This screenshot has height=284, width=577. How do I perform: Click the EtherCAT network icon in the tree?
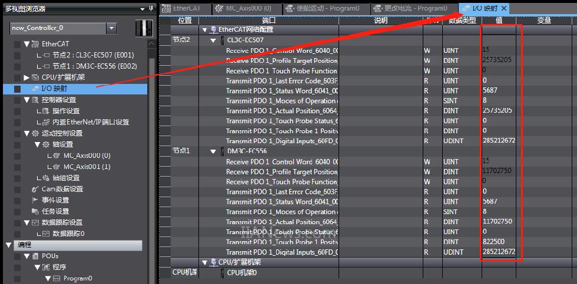click(35, 44)
